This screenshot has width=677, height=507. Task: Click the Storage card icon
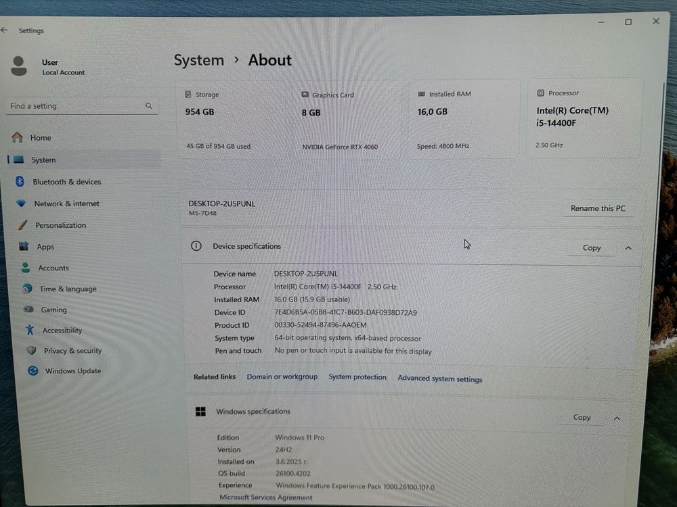tap(188, 94)
